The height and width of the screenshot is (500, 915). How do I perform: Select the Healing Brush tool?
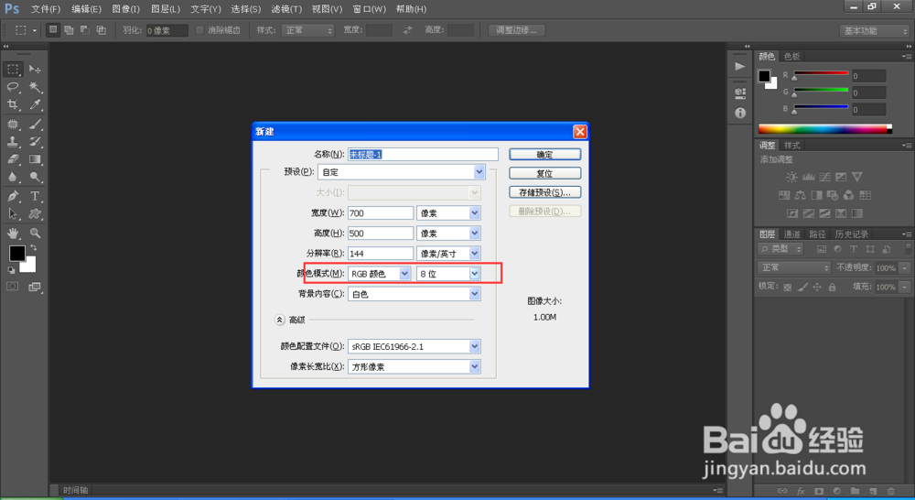(13, 124)
